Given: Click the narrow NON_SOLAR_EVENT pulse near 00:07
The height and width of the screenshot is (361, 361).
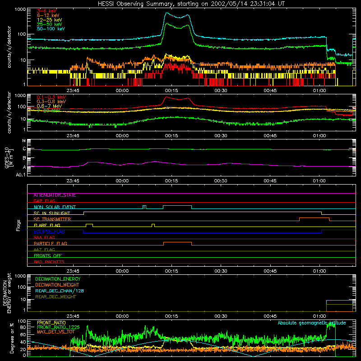Looking at the screenshot, I should tap(144, 207).
